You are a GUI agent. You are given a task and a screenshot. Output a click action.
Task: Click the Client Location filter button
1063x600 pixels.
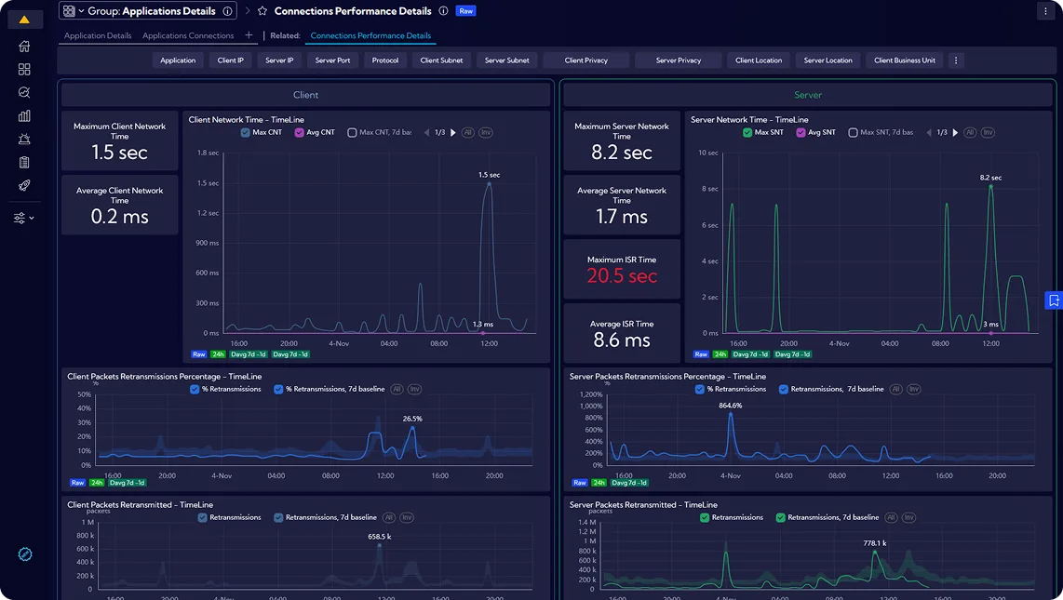click(x=758, y=60)
